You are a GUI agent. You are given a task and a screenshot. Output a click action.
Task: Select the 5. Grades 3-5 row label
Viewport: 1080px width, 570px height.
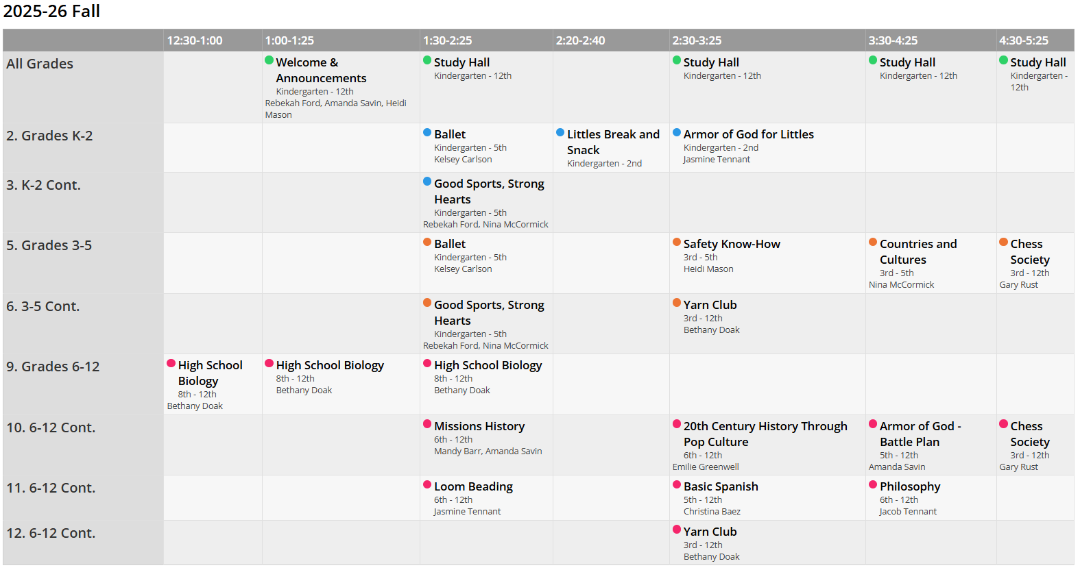pyautogui.click(x=49, y=245)
